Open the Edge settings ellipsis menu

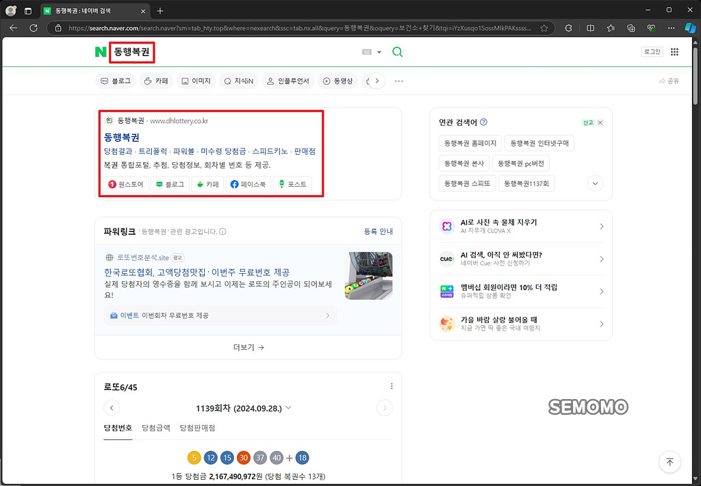[671, 28]
